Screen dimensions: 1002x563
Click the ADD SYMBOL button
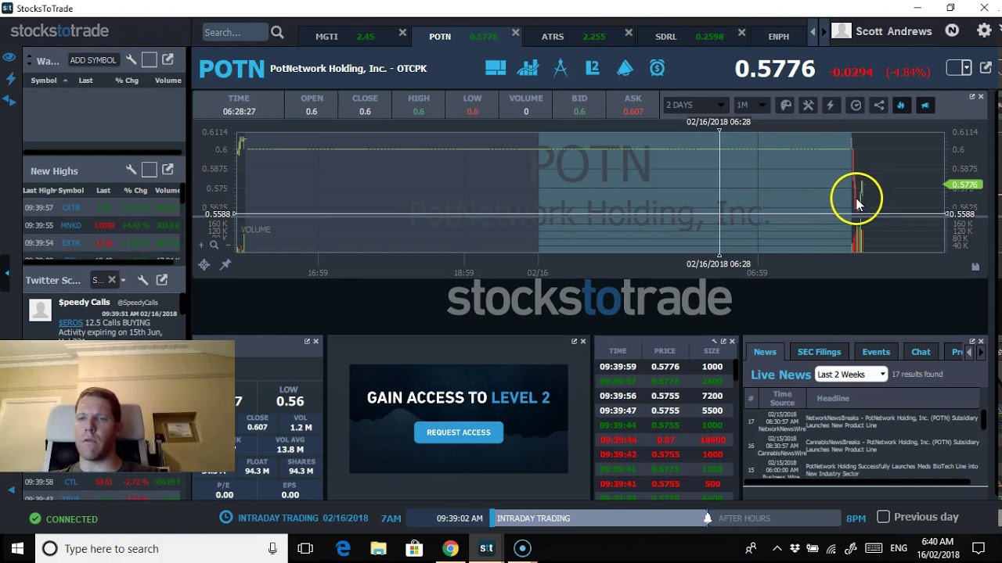93,60
